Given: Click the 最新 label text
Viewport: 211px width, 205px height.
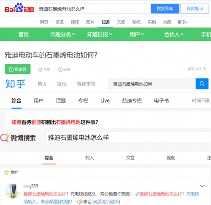Looking at the screenshot, I should 14,172.
